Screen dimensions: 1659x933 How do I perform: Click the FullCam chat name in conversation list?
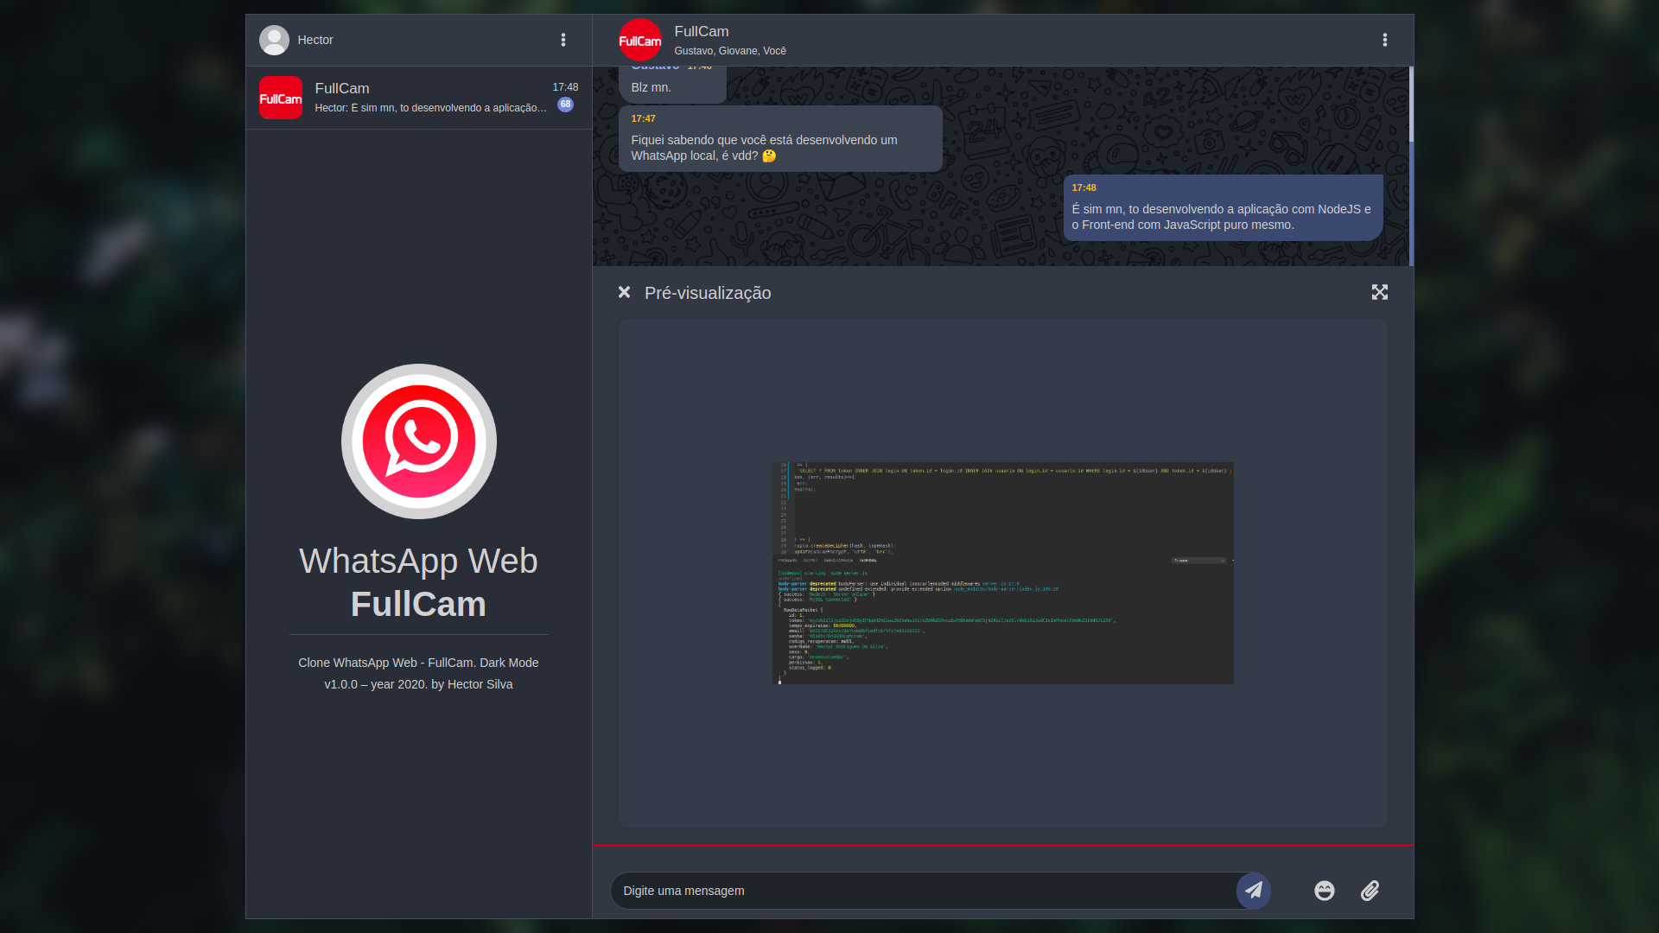pyautogui.click(x=342, y=88)
